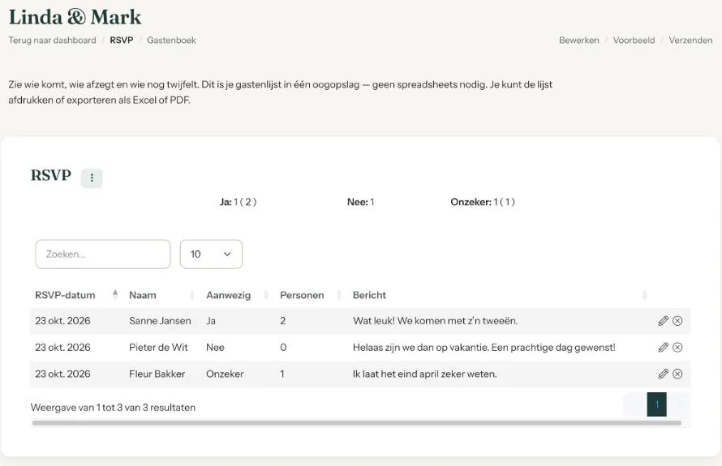Sort by Aanwezig column arrows
Viewport: 722px width, 466px height.
pos(266,295)
